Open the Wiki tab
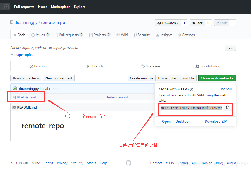251x169 pixels. 122,35
